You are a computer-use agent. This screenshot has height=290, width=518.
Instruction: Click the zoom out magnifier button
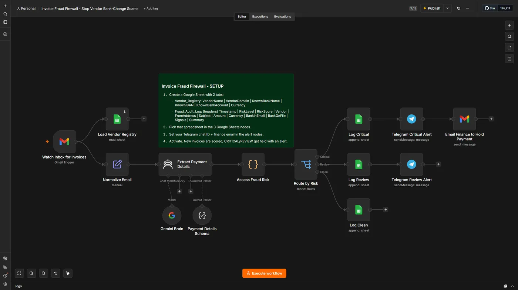tap(44, 273)
